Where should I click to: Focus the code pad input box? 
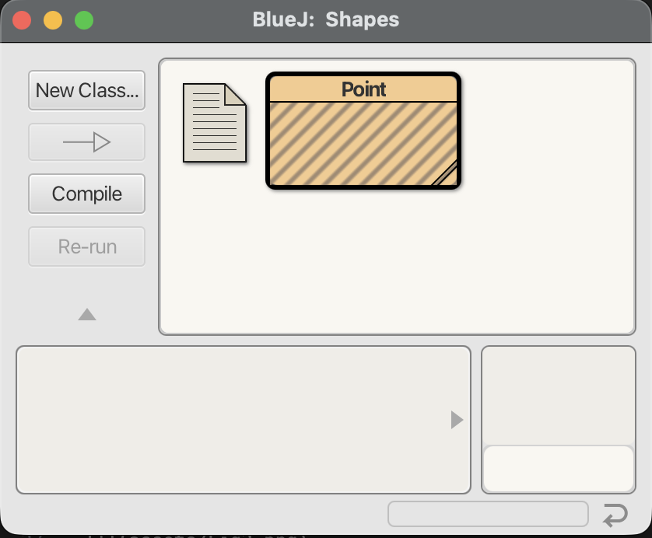tap(559, 468)
